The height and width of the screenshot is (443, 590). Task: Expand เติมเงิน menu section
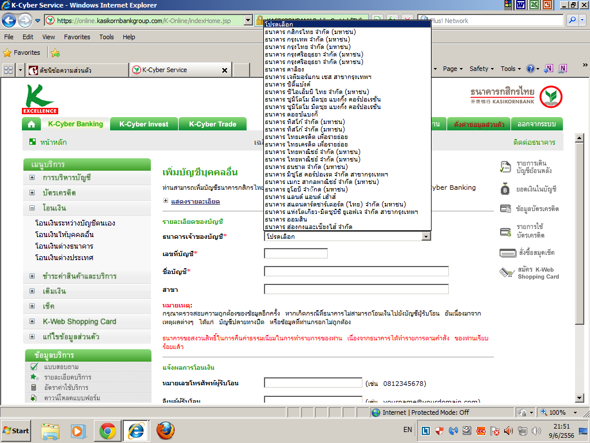(32, 291)
